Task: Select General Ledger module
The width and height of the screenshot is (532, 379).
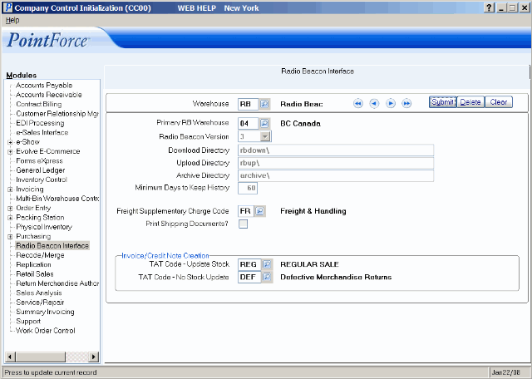Action: pyautogui.click(x=41, y=170)
